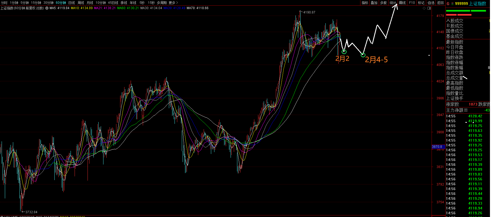
Task: Toggle -自选 to remove from watchlist
Action: (431, 3)
